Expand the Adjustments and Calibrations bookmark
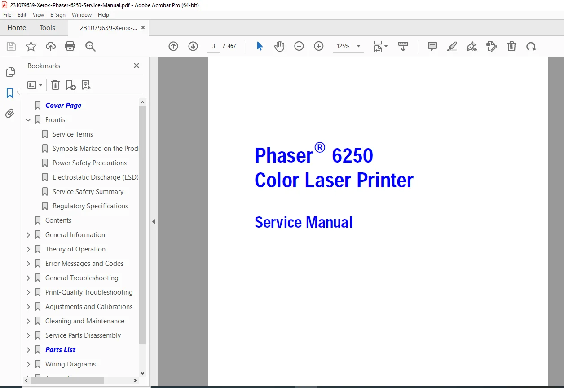 click(28, 307)
